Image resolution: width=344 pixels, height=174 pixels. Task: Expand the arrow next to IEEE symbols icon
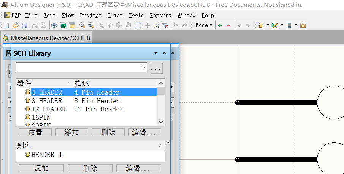pos(268,25)
